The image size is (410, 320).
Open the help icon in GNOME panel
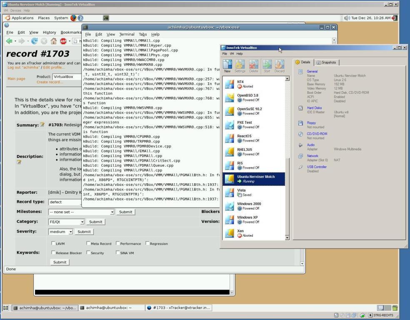point(80,18)
